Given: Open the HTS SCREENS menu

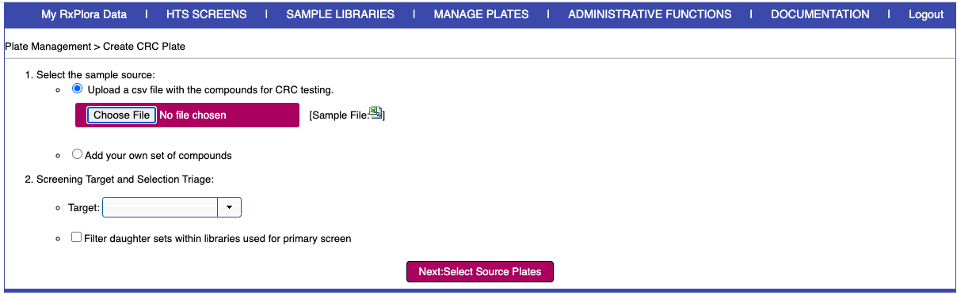Looking at the screenshot, I should click(206, 14).
